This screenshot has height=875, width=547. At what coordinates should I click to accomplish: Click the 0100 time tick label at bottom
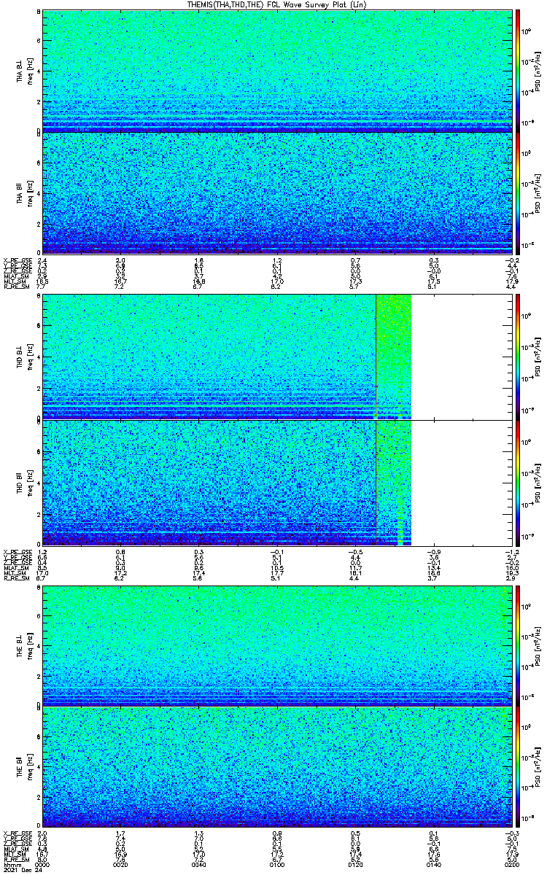click(x=277, y=865)
